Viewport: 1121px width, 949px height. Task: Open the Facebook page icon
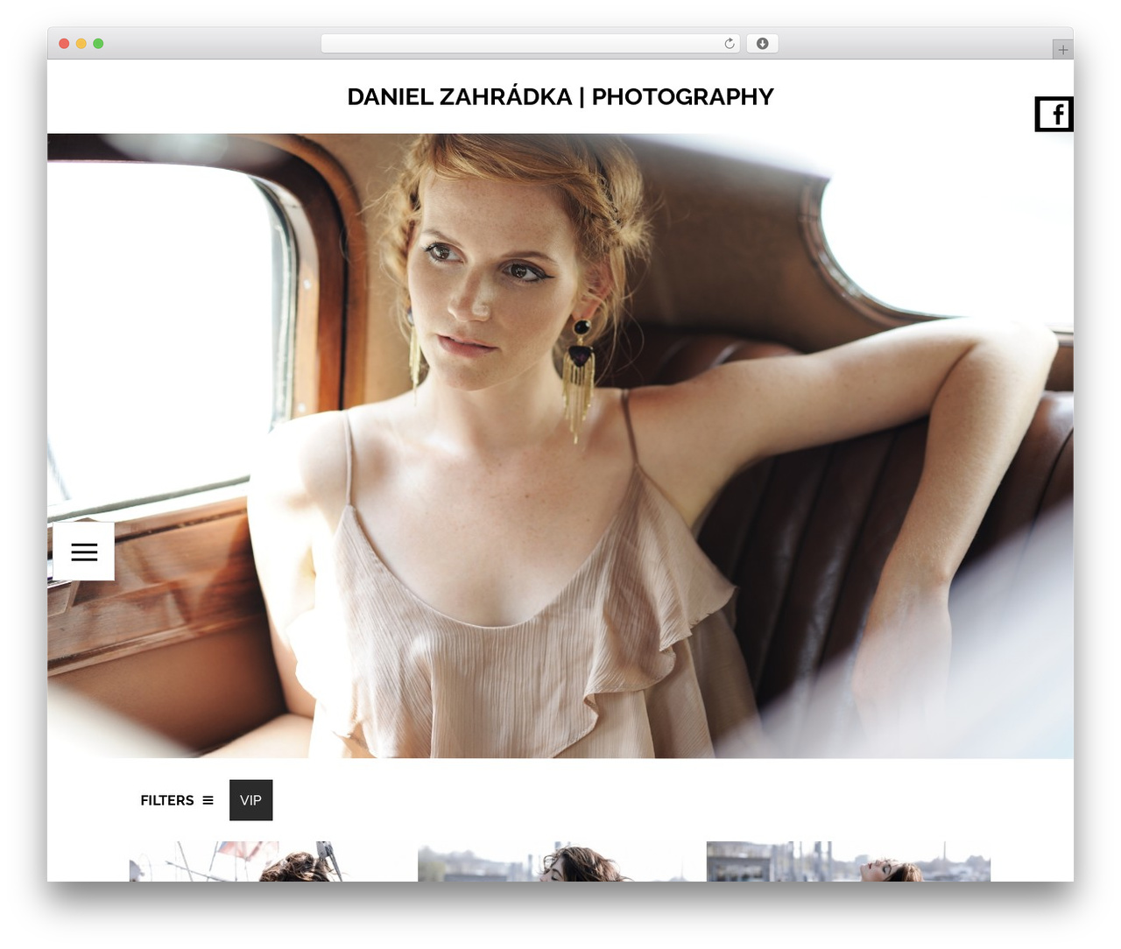tap(1054, 114)
